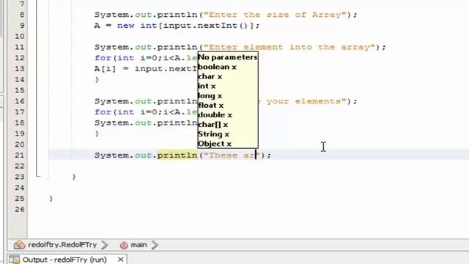Select 'int x' parameter hint
This screenshot has width=469, height=264.
pyautogui.click(x=207, y=86)
